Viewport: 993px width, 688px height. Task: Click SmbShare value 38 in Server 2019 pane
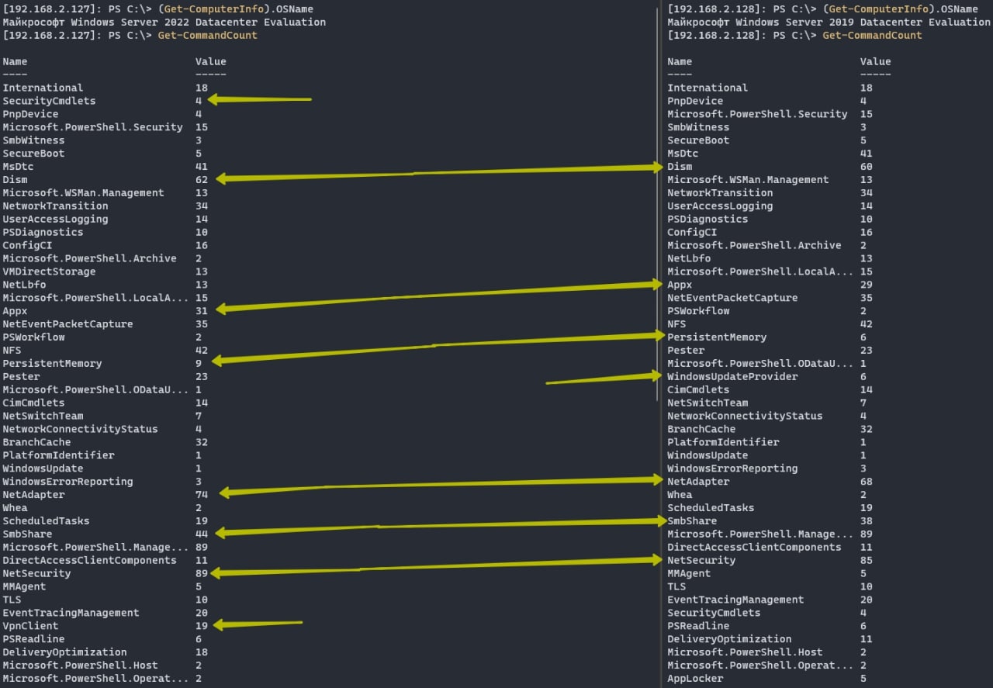(x=867, y=521)
